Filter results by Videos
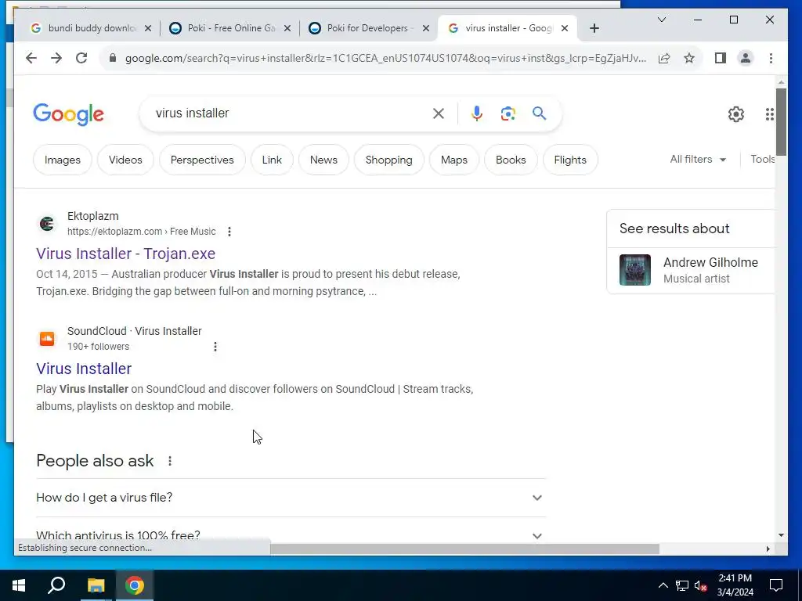This screenshot has height=601, width=802. pyautogui.click(x=125, y=160)
